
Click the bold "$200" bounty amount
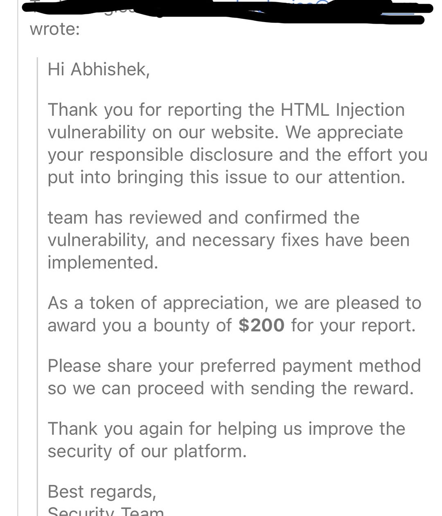261,325
